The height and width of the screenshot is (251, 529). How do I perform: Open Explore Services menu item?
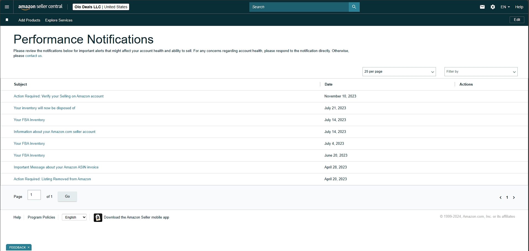(59, 20)
